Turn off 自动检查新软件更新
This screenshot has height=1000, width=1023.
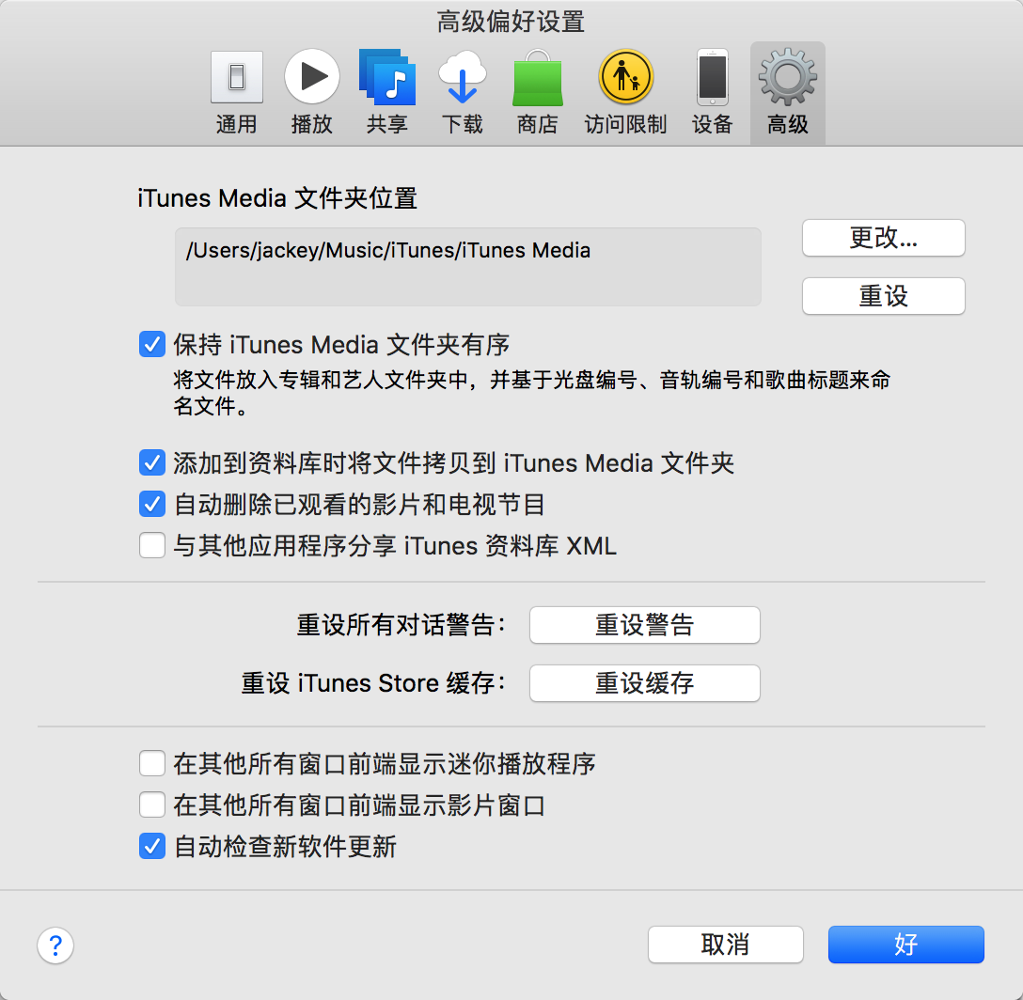152,846
